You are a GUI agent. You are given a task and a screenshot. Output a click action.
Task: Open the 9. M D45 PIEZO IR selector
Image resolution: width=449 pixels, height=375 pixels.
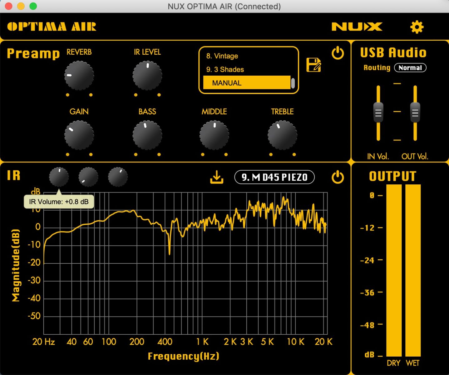[274, 177]
